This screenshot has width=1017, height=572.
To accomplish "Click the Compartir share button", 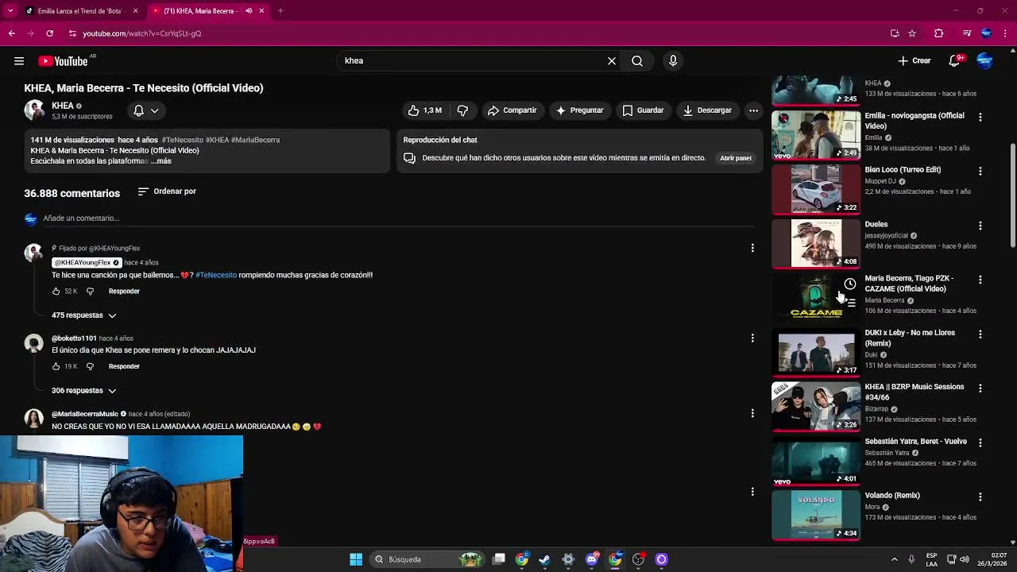I will pyautogui.click(x=512, y=110).
